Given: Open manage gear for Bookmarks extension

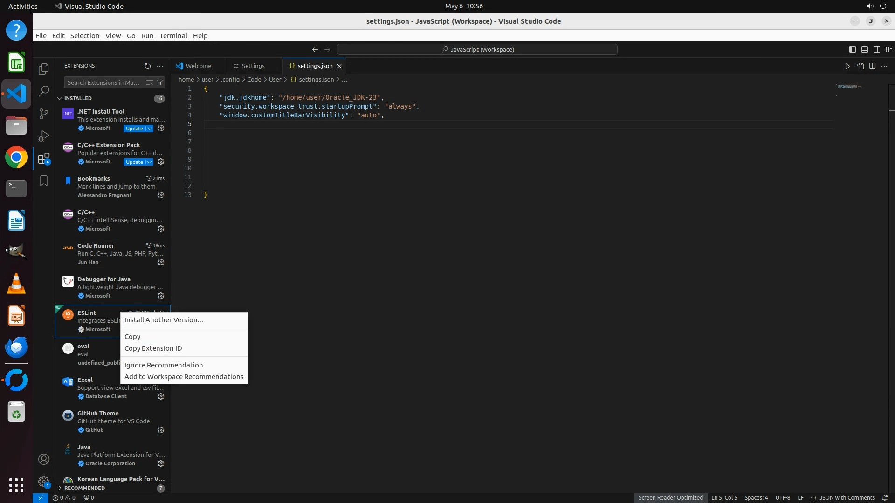Looking at the screenshot, I should pyautogui.click(x=161, y=195).
